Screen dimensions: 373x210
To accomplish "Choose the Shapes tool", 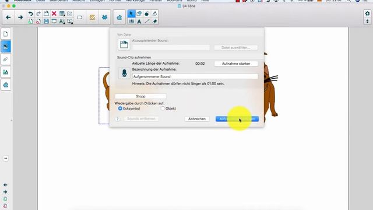I will click(139, 13).
